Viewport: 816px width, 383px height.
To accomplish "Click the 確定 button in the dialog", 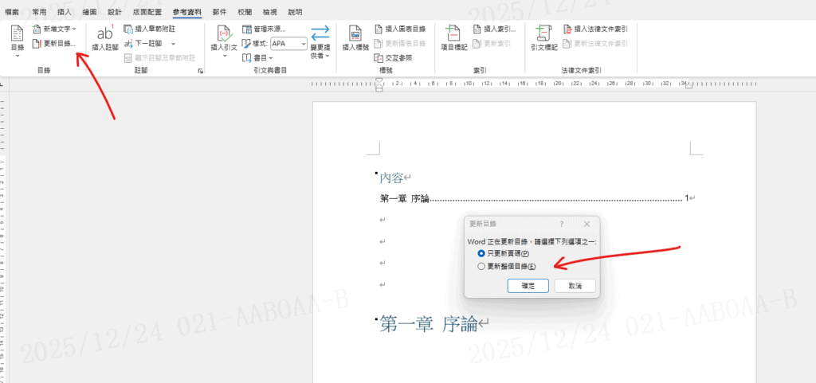I will (x=528, y=285).
